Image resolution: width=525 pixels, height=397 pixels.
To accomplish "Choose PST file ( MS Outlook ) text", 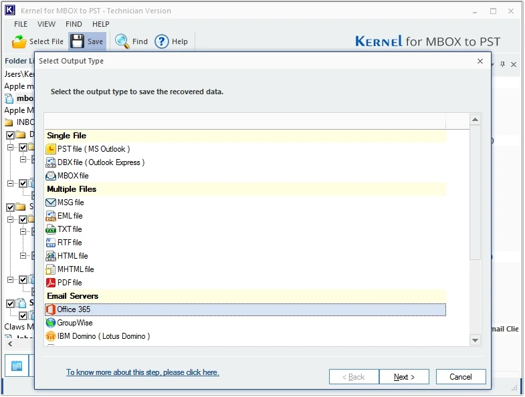I will (94, 149).
